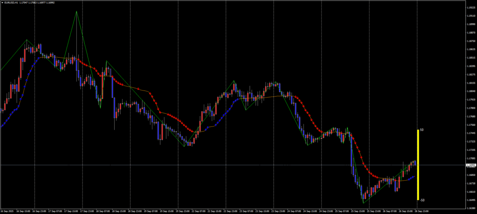Click the 1.16380 level on price scale
Image resolution: width=477 pixels, height=214 pixels.
(470, 208)
